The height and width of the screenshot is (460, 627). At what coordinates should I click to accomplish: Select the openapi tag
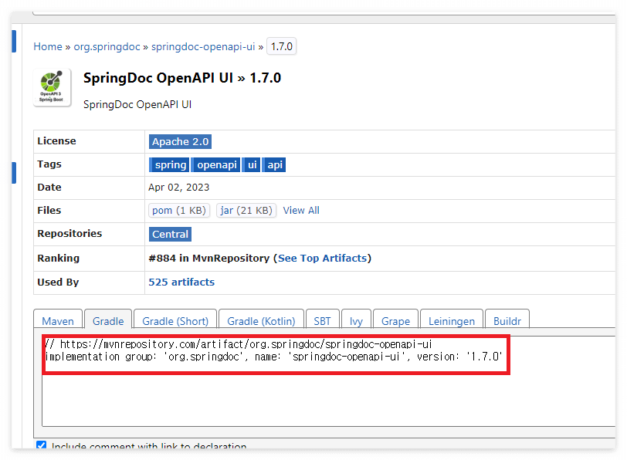click(x=216, y=164)
